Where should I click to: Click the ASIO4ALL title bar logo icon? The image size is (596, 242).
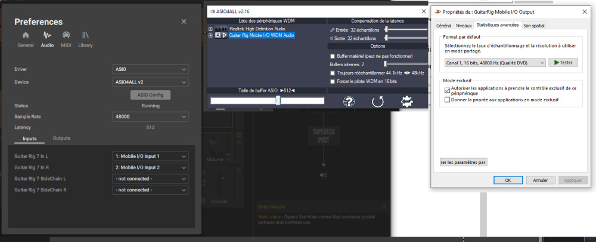point(212,12)
